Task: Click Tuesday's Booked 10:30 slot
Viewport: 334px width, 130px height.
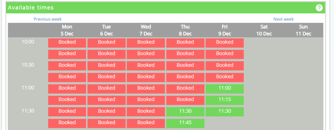Action: pyautogui.click(x=107, y=66)
